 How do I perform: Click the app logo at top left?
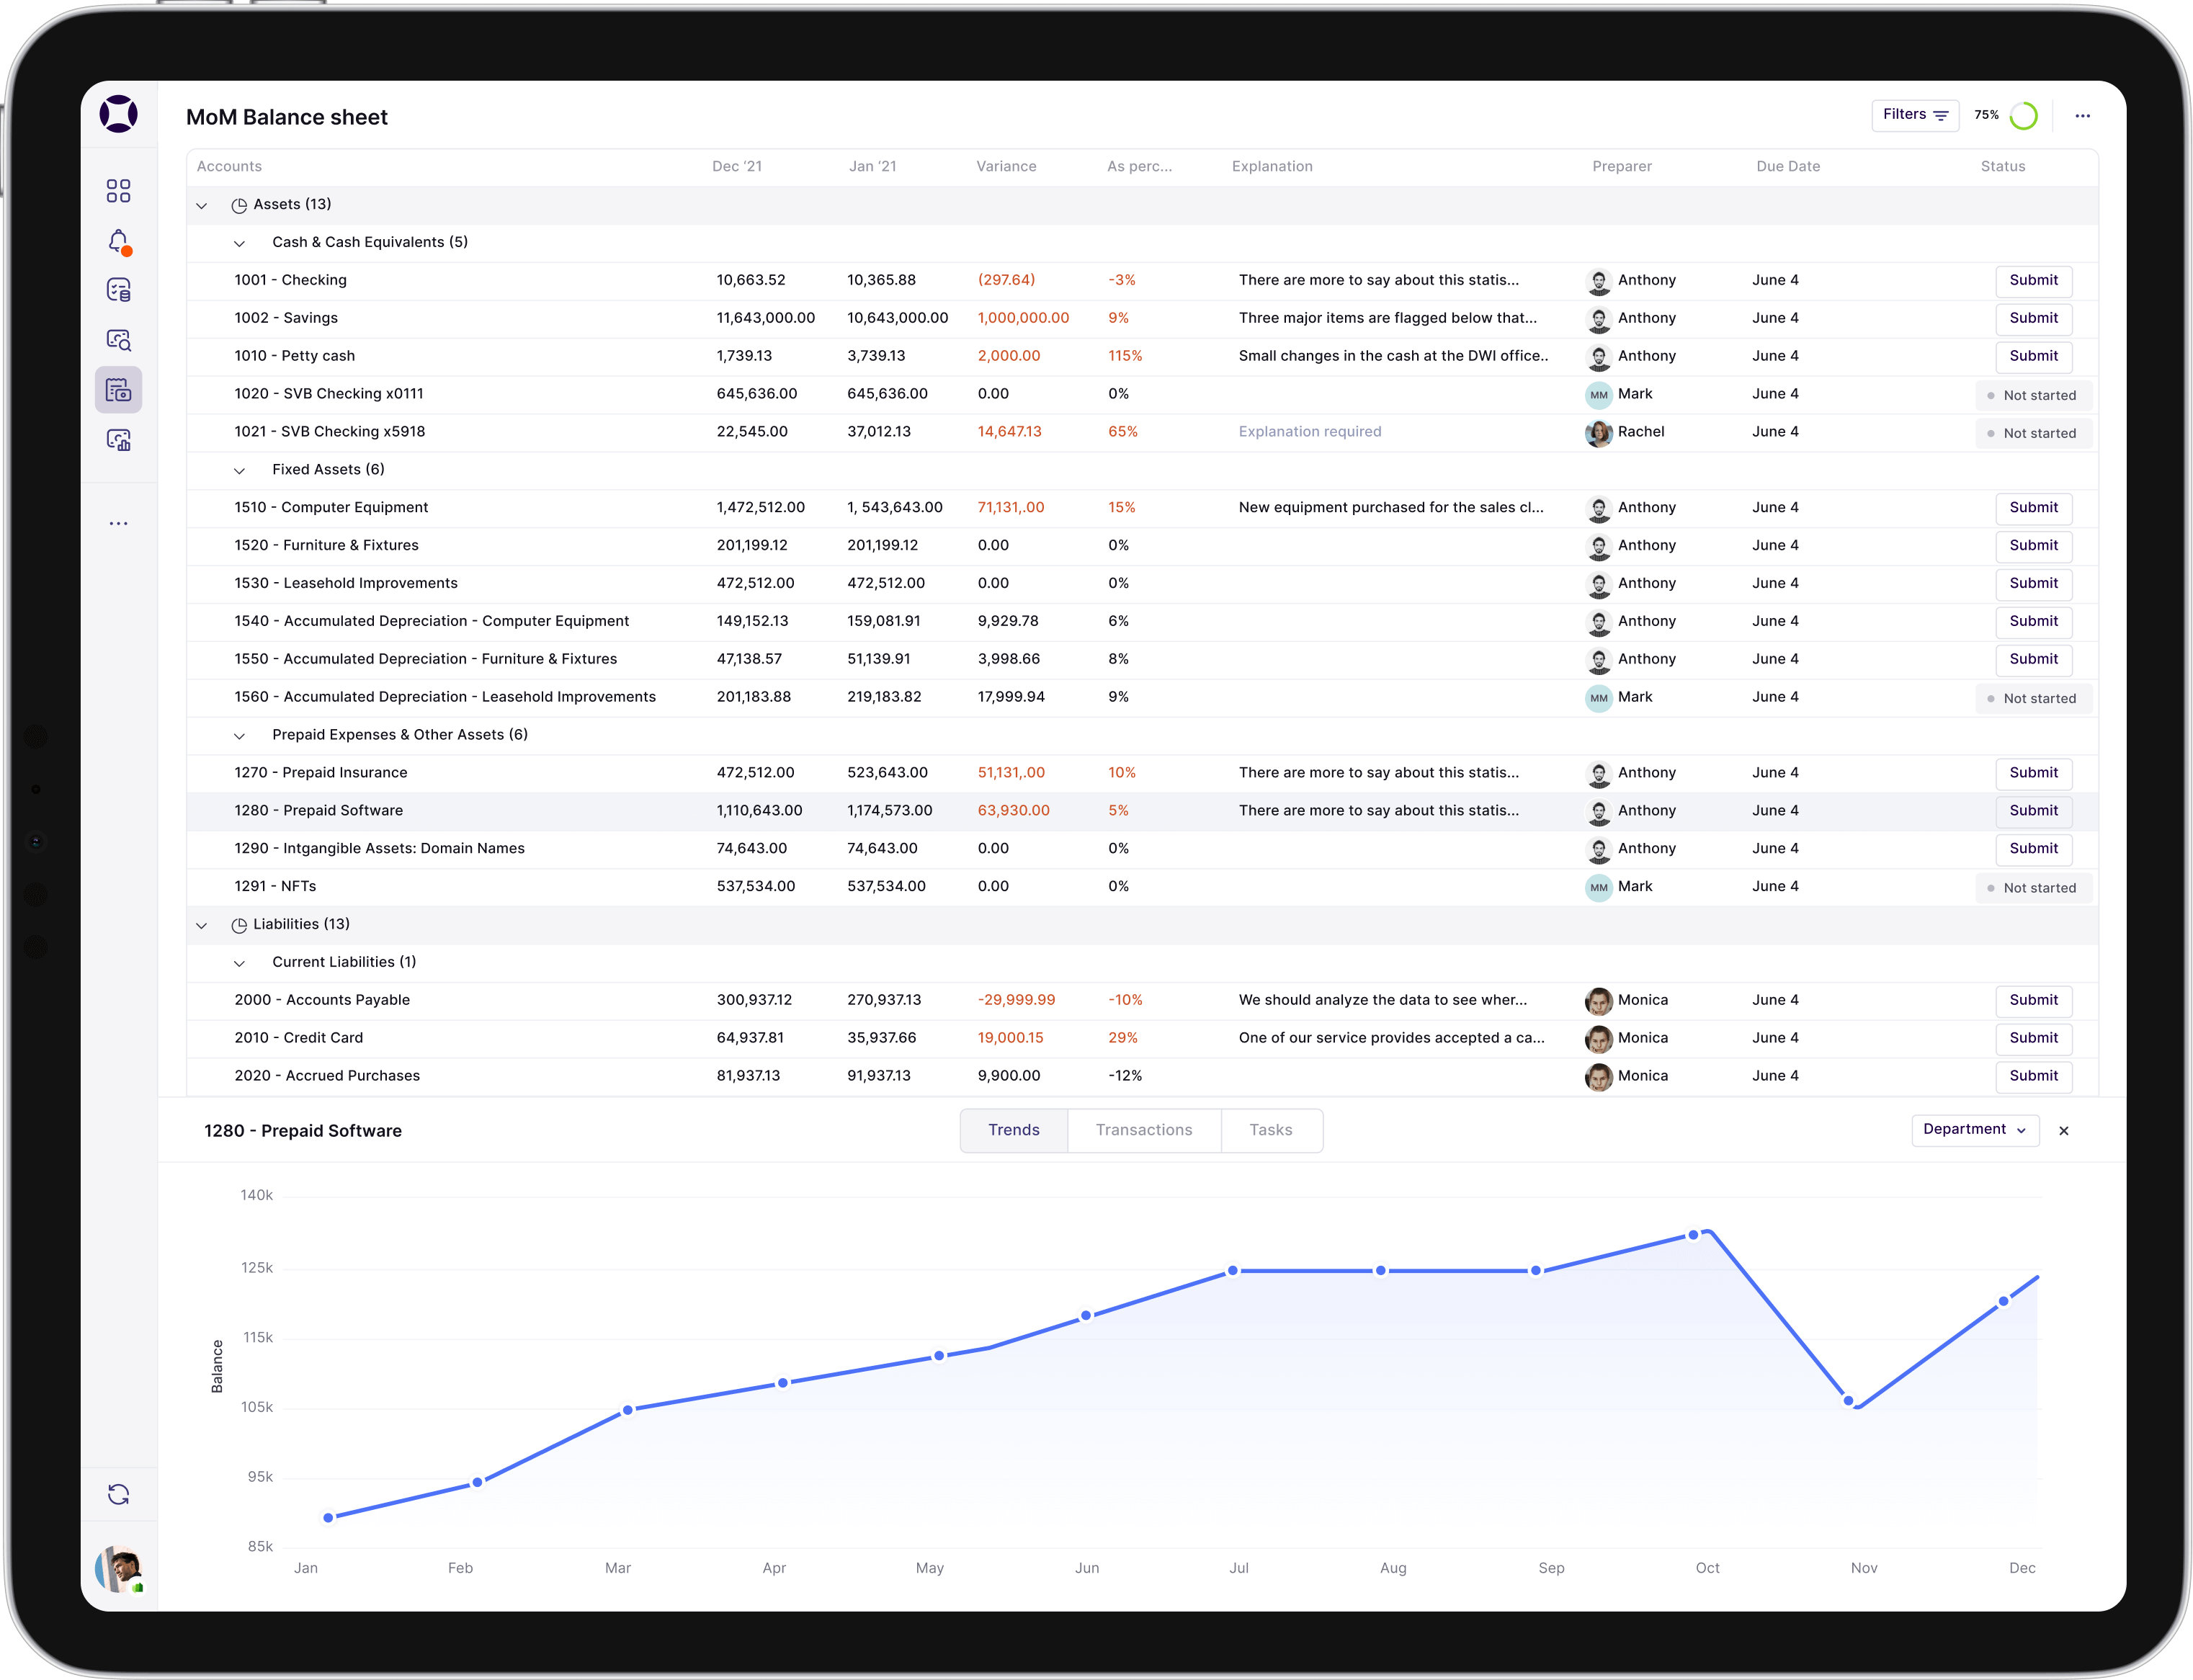[118, 114]
